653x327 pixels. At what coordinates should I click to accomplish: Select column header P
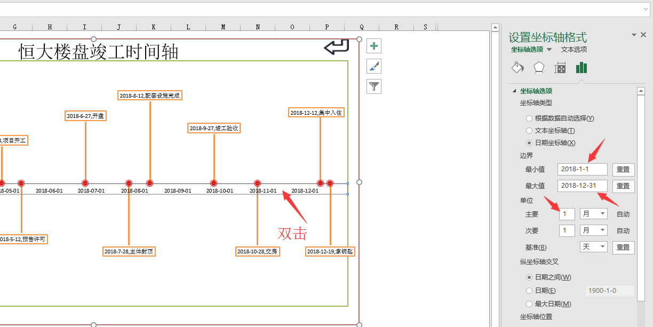click(x=327, y=27)
